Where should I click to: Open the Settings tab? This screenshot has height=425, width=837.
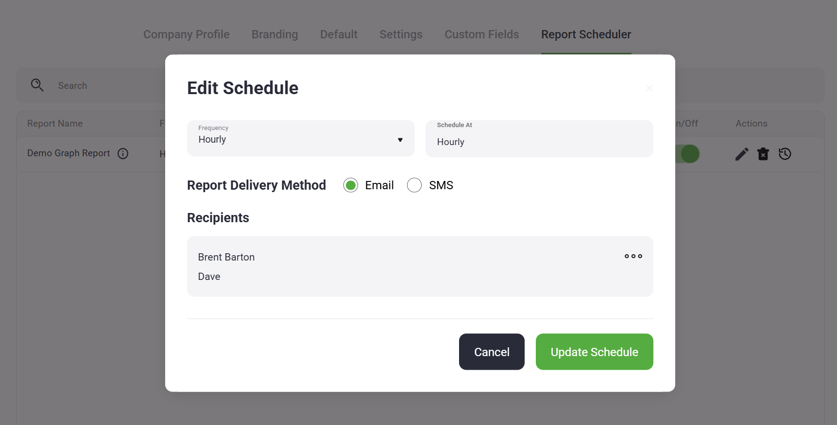coord(401,34)
